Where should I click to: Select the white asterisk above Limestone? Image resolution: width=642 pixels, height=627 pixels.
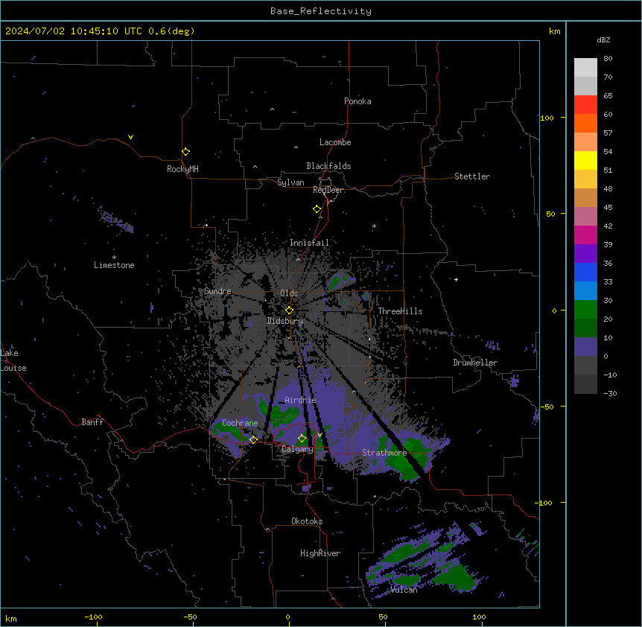tap(114, 258)
